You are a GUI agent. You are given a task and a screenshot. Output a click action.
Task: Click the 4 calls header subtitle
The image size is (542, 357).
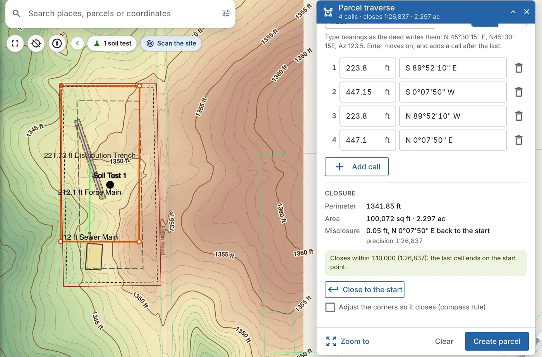389,17
